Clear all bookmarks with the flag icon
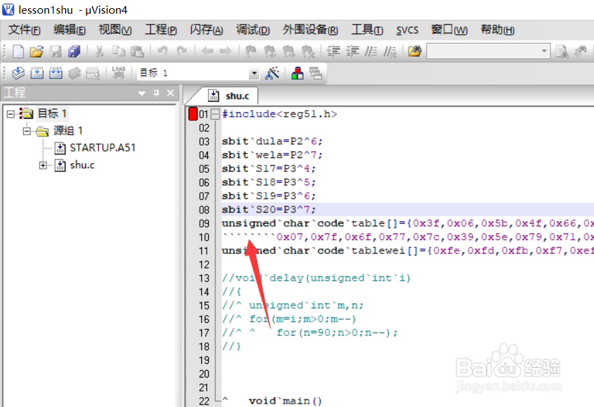 (308, 51)
